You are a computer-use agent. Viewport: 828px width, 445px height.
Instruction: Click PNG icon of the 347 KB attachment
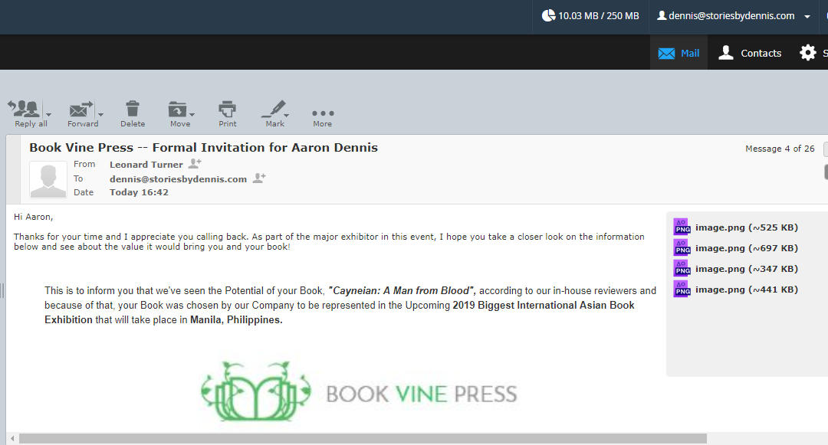click(x=682, y=268)
